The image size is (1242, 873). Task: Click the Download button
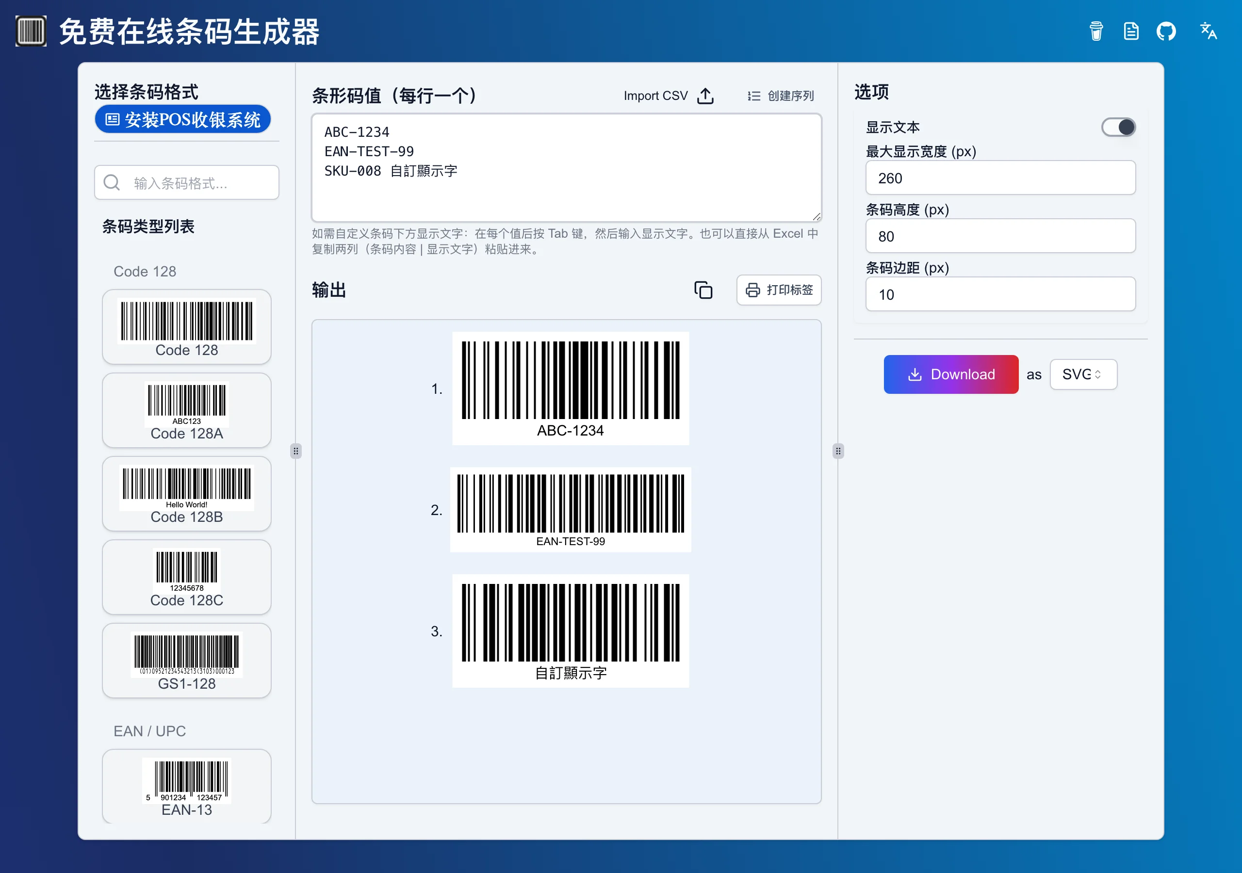[951, 374]
